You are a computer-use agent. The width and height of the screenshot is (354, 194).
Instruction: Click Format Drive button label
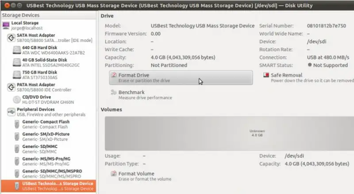point(134,75)
